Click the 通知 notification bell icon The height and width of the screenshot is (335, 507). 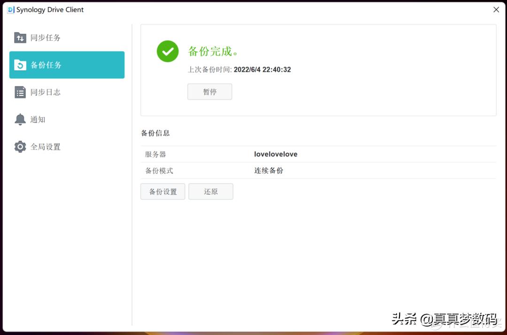20,119
